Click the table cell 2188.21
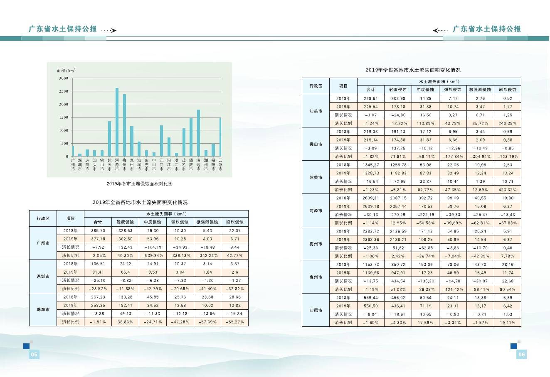Screen dimensions: 550x377 pos(398,240)
